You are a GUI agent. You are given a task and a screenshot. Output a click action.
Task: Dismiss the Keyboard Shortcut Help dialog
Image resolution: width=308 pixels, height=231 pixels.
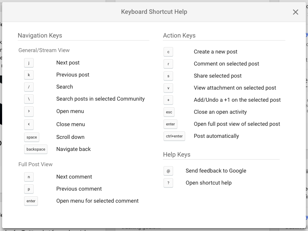point(296,12)
